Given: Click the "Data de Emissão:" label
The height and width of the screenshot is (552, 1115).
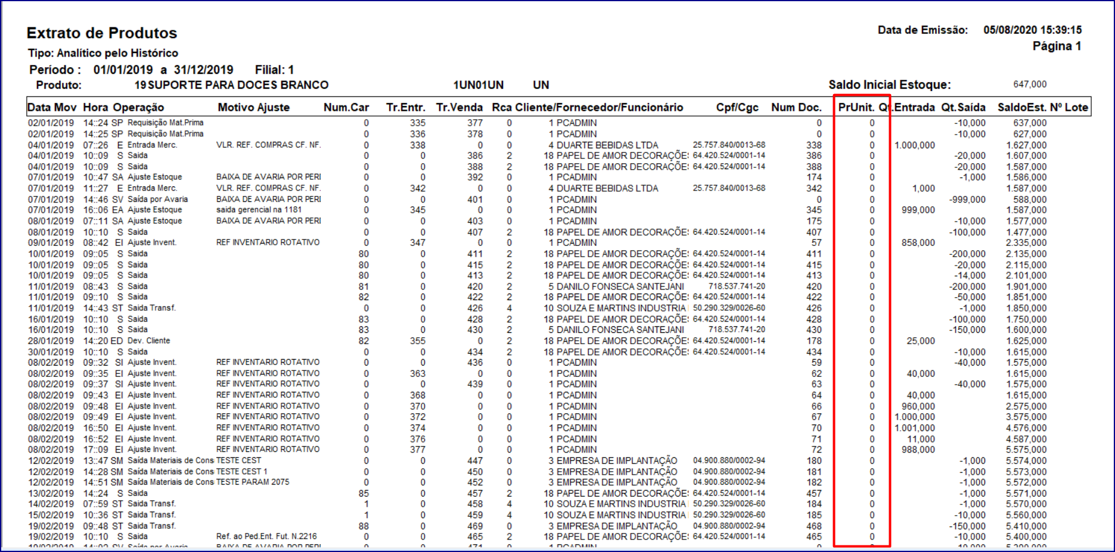Looking at the screenshot, I should coord(923,30).
